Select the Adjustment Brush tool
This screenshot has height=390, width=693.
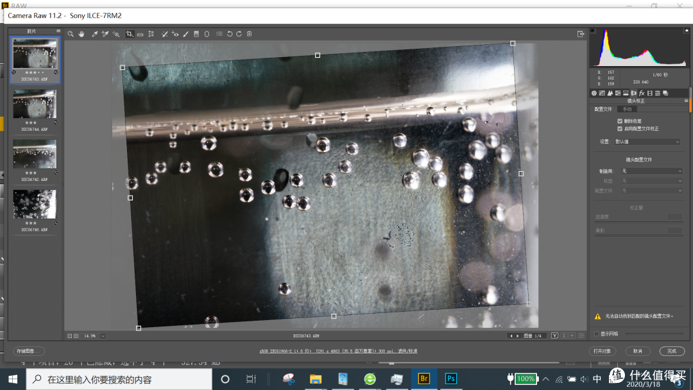tap(186, 34)
